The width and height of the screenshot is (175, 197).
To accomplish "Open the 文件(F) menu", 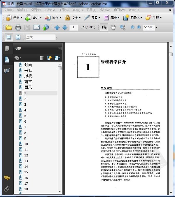I will [8, 10].
